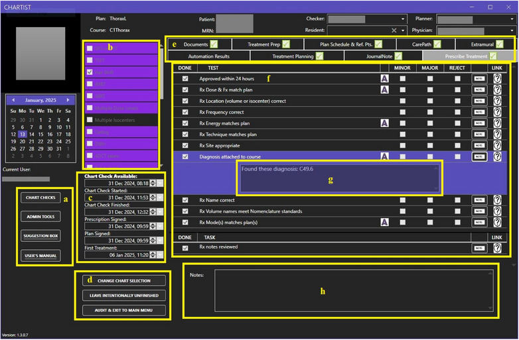Click help icon for Rx notes reviewed
Image resolution: width=519 pixels, height=340 pixels.
click(x=497, y=248)
